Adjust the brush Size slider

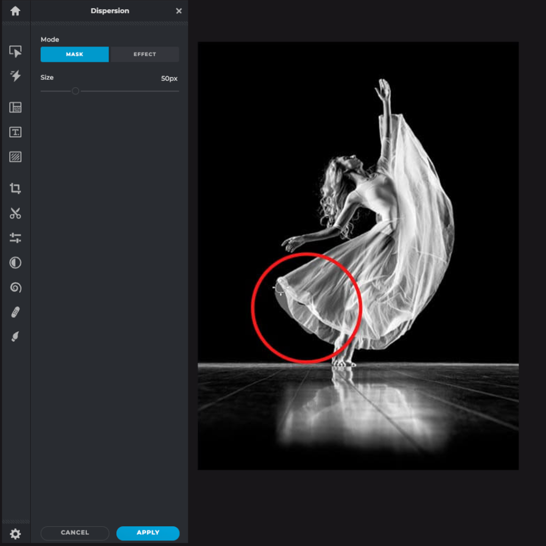pos(75,91)
